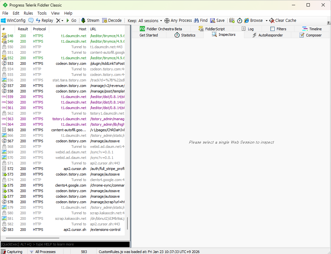Switch to the FiddlerScript tab
The width and height of the screenshot is (331, 254).
tap(211, 29)
